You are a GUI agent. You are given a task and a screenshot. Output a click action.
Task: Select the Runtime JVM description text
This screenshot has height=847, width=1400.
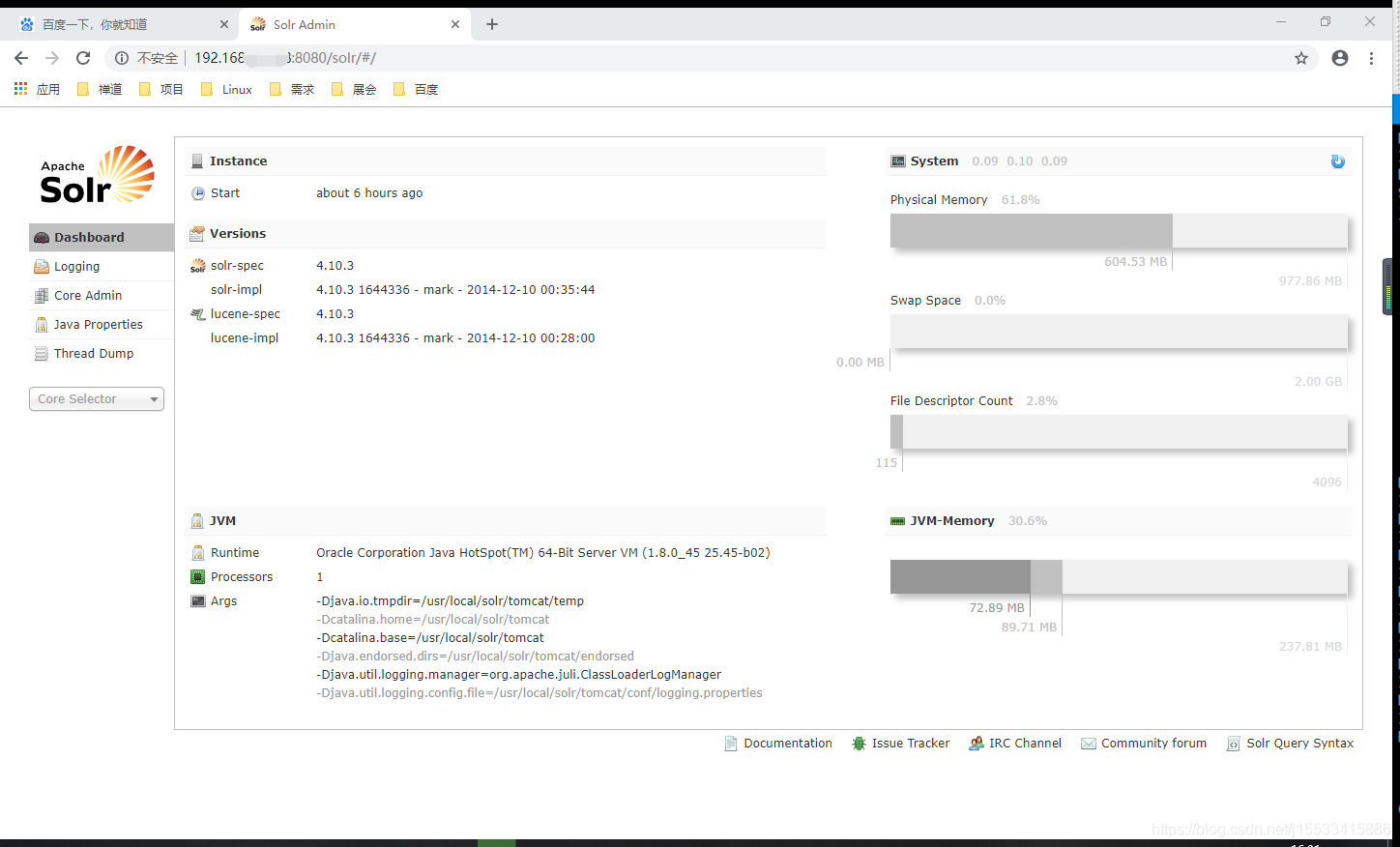(x=543, y=553)
